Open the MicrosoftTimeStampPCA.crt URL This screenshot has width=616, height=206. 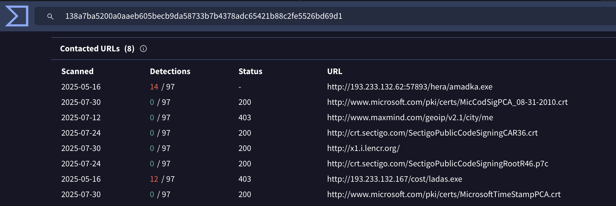coord(444,194)
